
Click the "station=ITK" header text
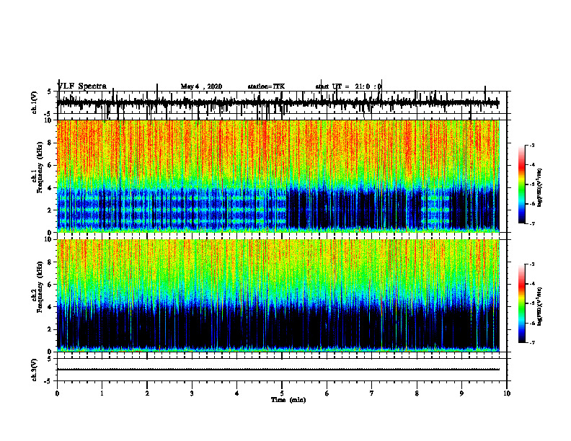266,86
